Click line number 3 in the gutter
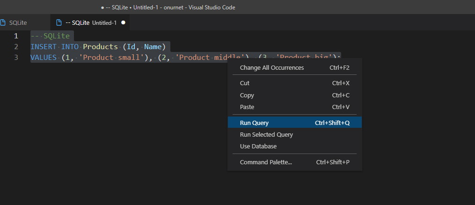The height and width of the screenshot is (205, 475). click(x=16, y=57)
